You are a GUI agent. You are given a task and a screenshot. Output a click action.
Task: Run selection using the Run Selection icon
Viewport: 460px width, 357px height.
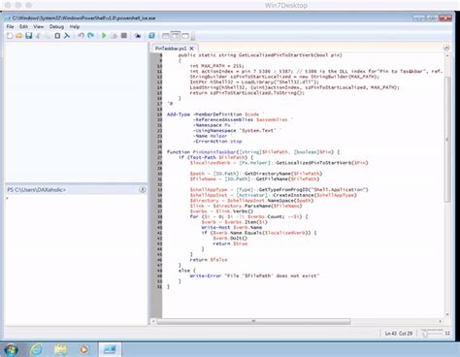[x=115, y=36]
